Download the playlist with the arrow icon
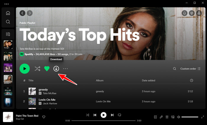 (56, 69)
